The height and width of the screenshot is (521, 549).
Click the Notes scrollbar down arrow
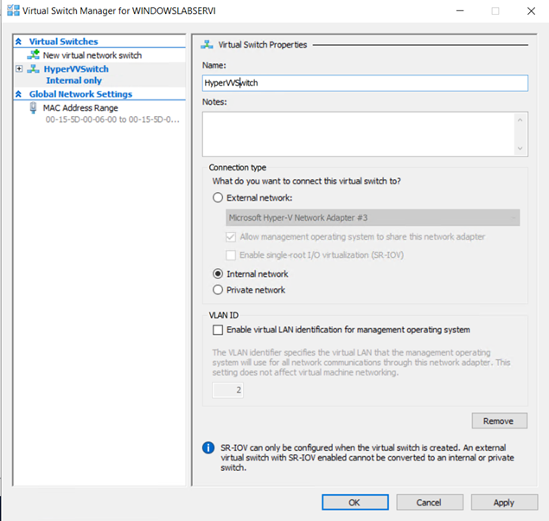[x=520, y=148]
